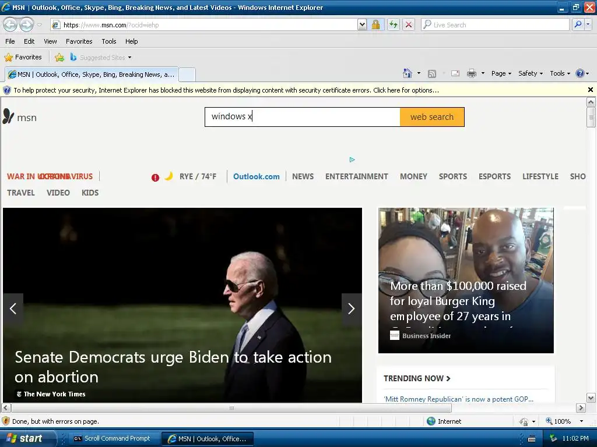The image size is (597, 447).
Task: Show the next headline slide arrow
Action: (352, 308)
